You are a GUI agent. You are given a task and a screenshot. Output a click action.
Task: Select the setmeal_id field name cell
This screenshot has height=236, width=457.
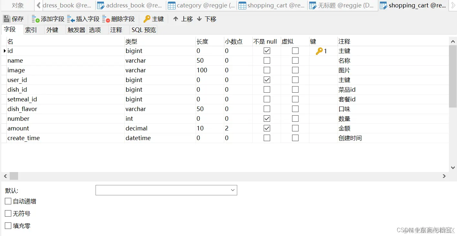tap(66, 99)
